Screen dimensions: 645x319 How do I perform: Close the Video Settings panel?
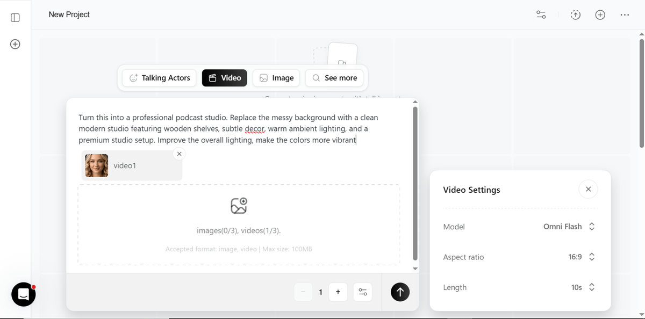point(588,189)
